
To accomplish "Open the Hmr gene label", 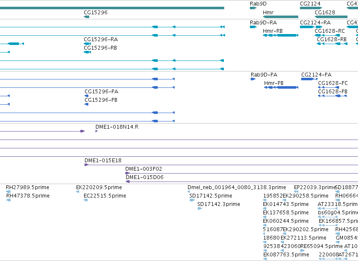I will coord(268,12).
